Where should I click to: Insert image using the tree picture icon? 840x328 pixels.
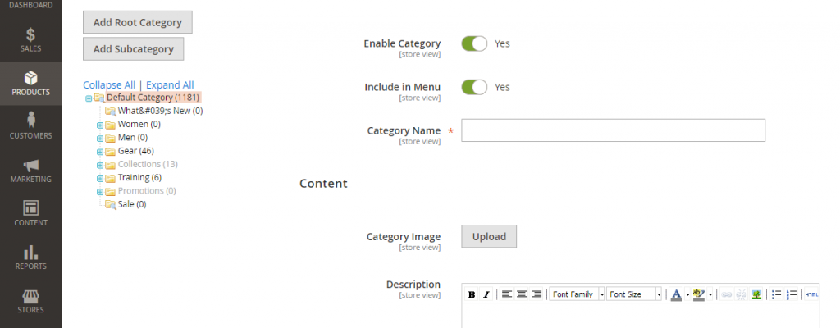click(756, 294)
